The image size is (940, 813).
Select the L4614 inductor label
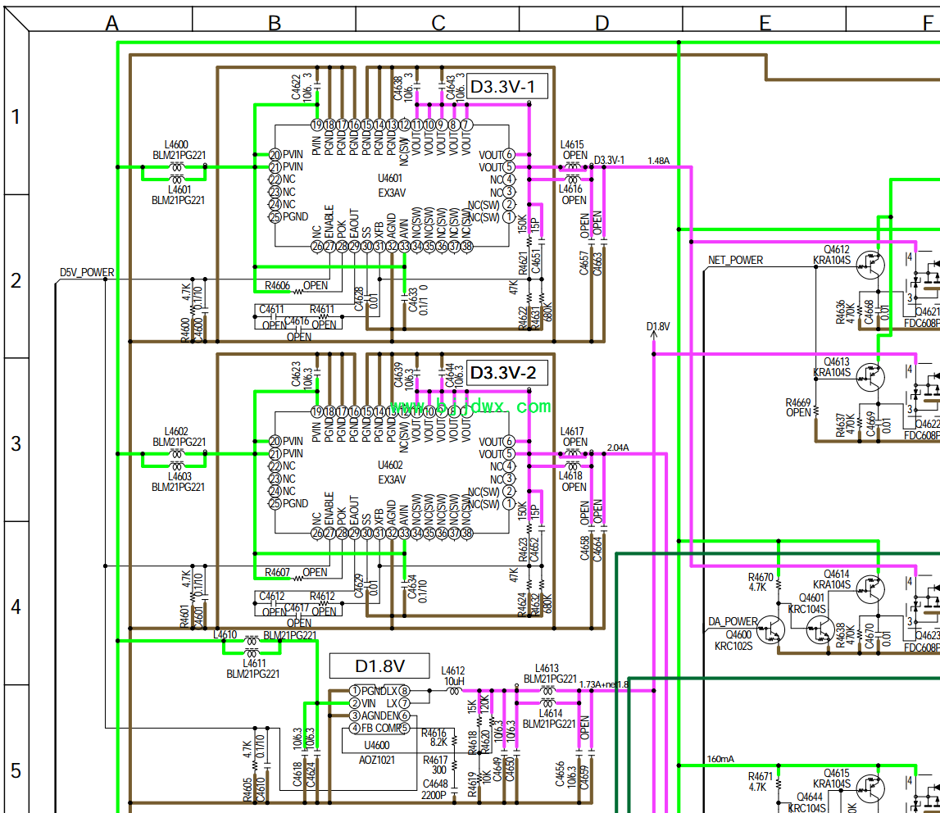click(551, 714)
